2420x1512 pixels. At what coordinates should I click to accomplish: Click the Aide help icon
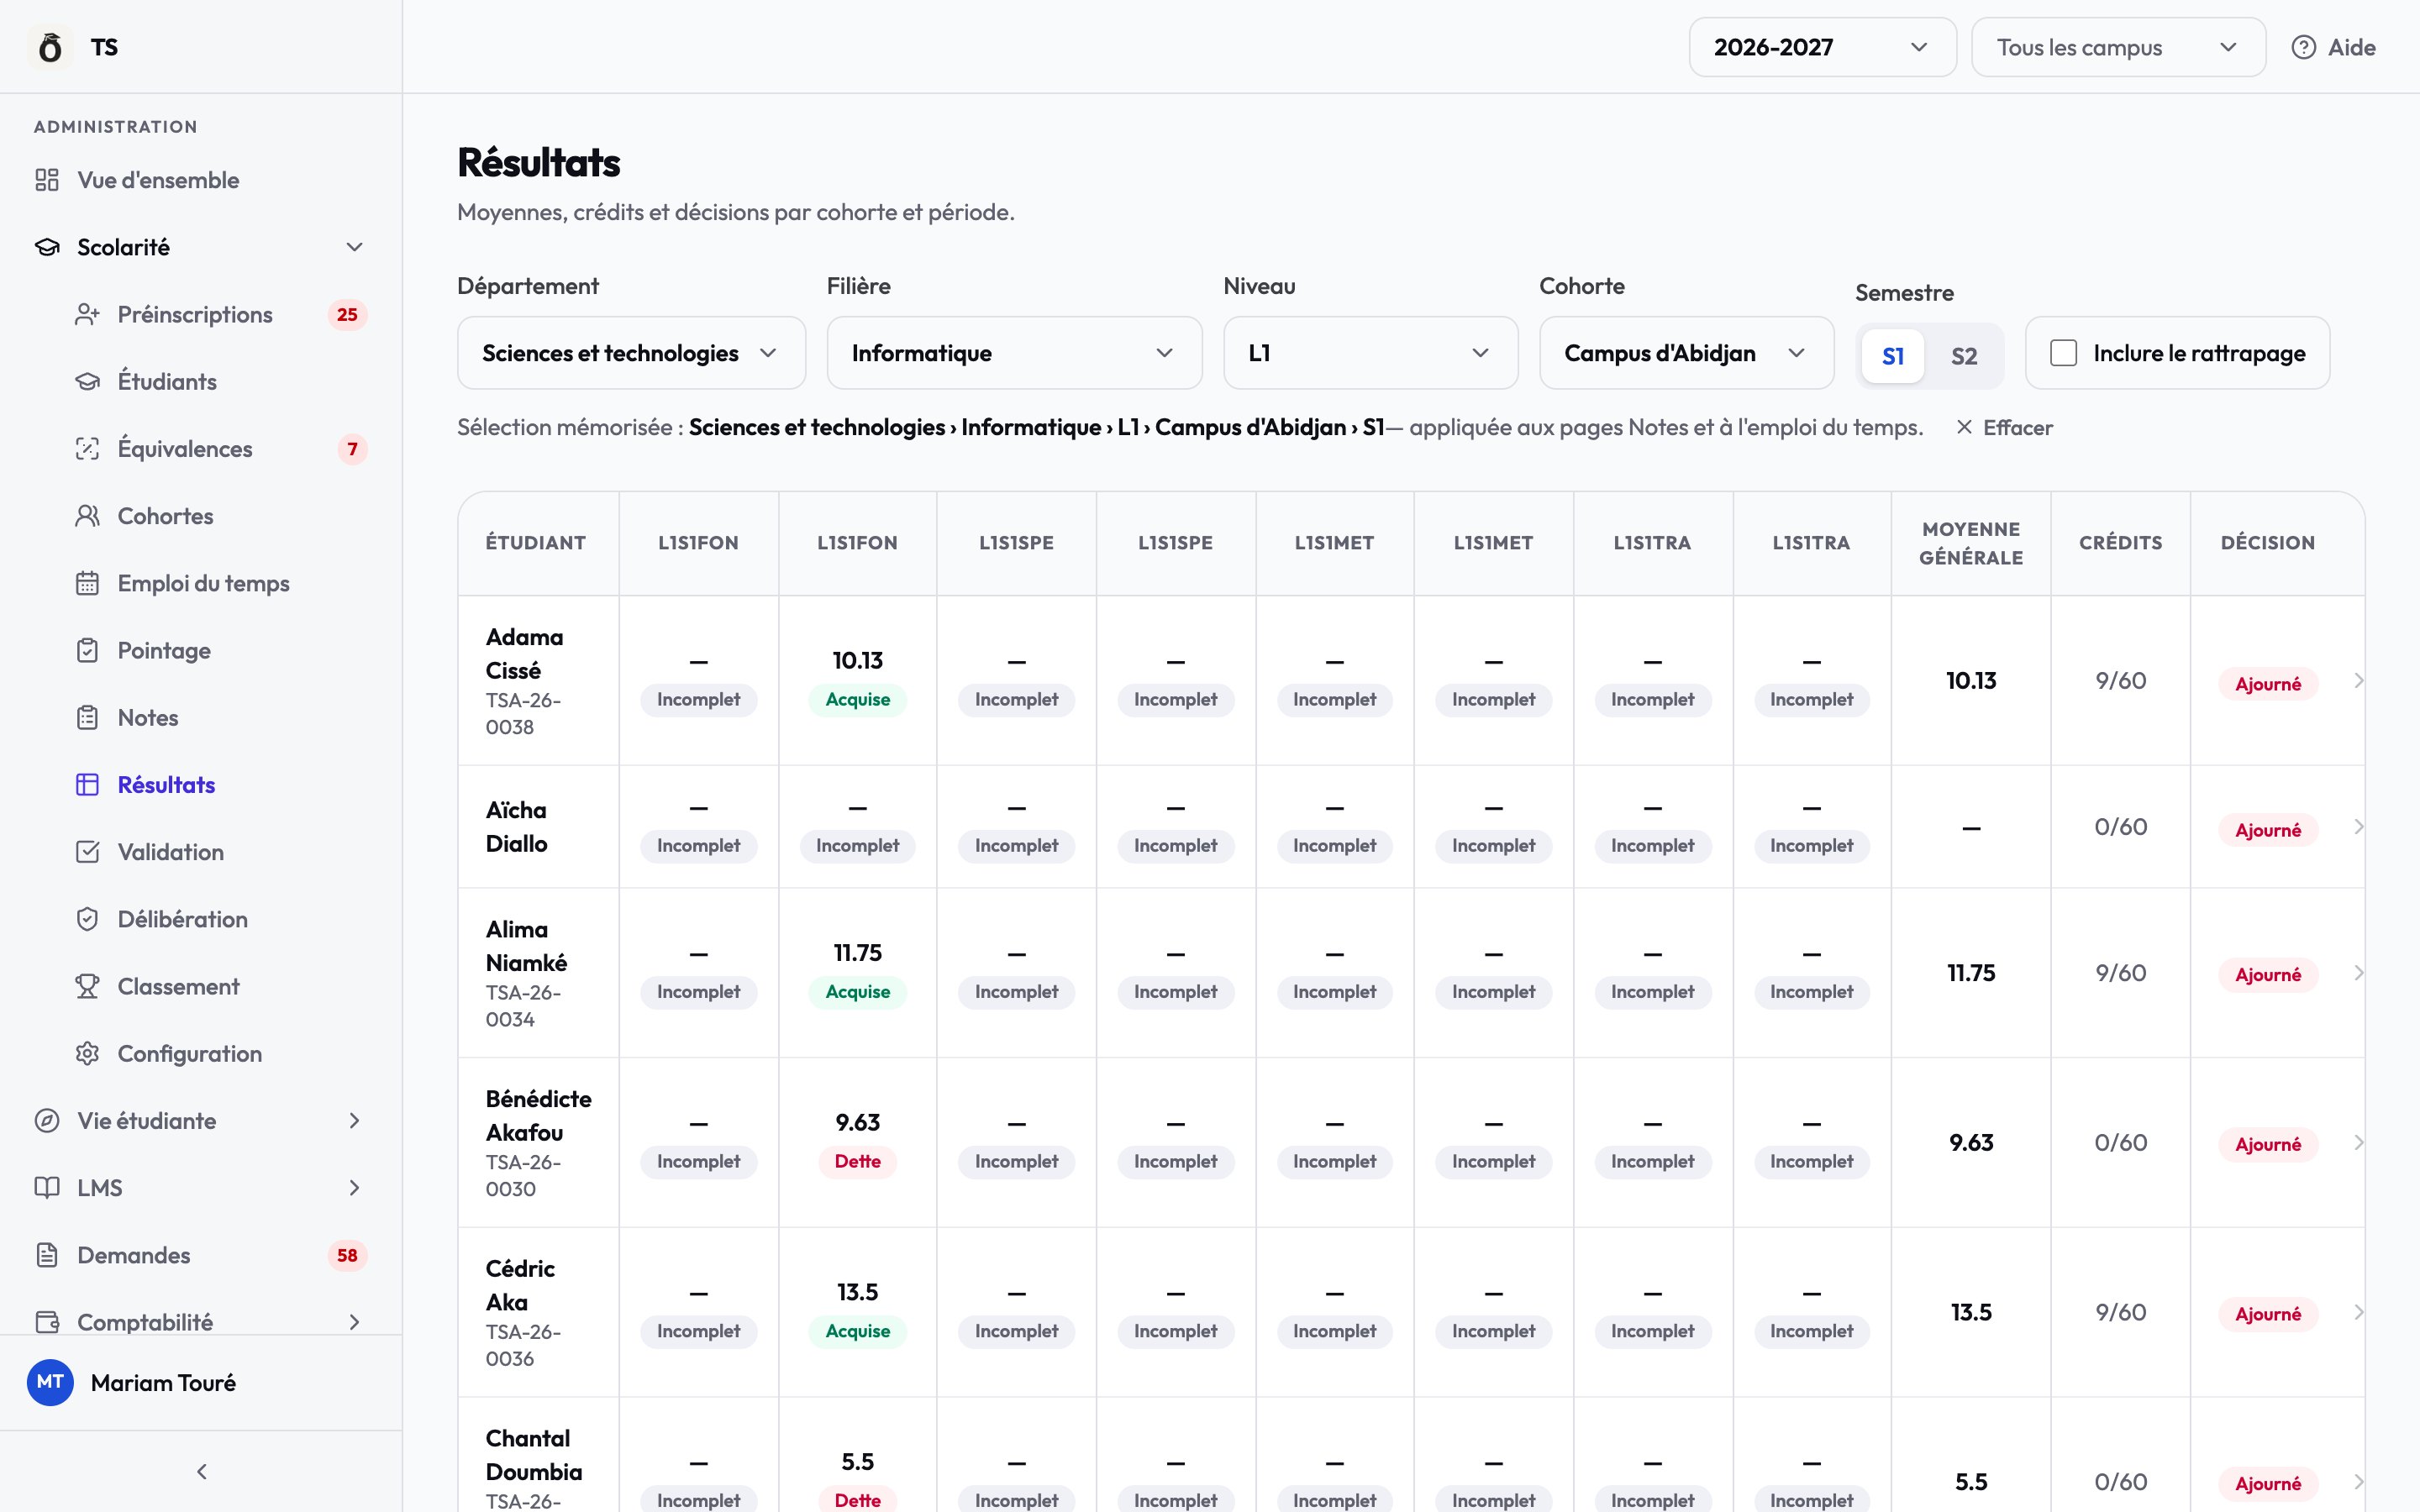coord(2304,47)
